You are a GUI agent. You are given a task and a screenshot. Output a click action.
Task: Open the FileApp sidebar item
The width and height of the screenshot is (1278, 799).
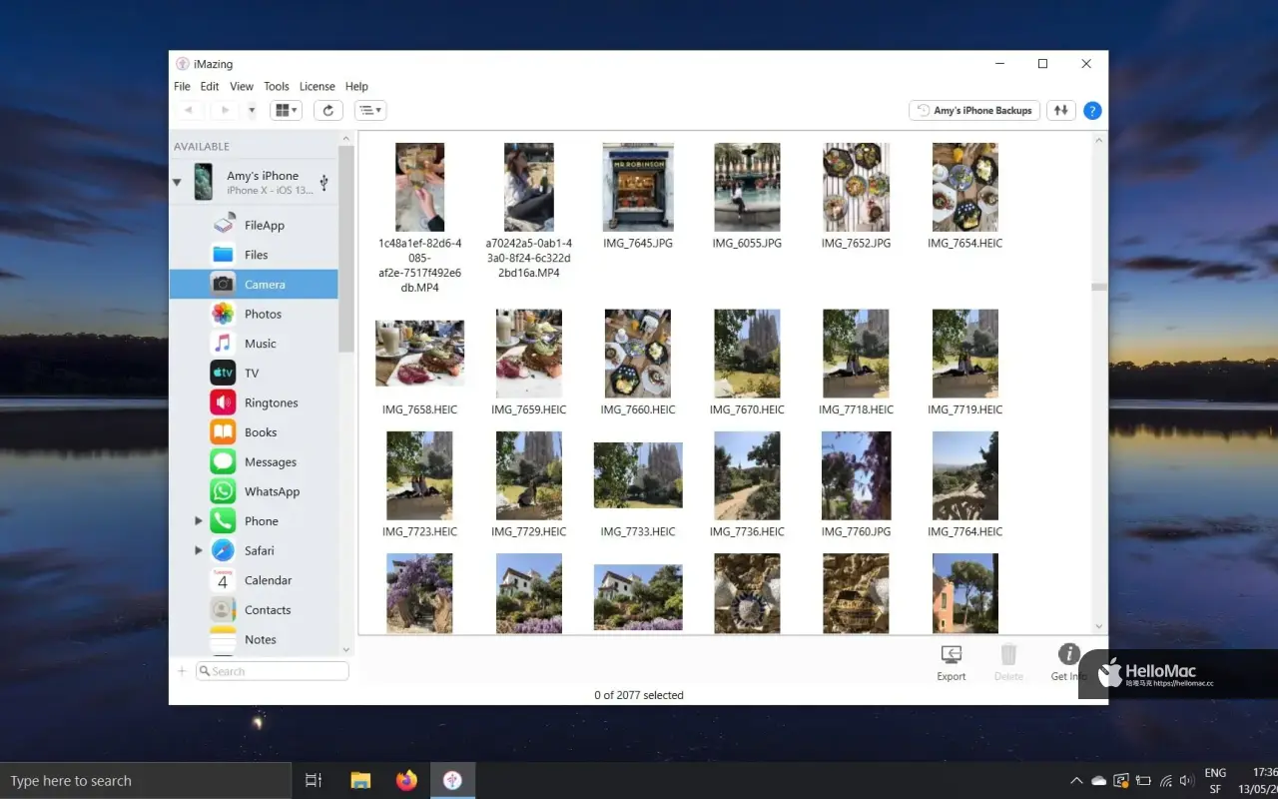point(254,225)
